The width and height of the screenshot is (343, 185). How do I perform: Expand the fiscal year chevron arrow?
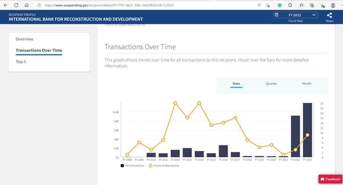pyautogui.click(x=314, y=15)
